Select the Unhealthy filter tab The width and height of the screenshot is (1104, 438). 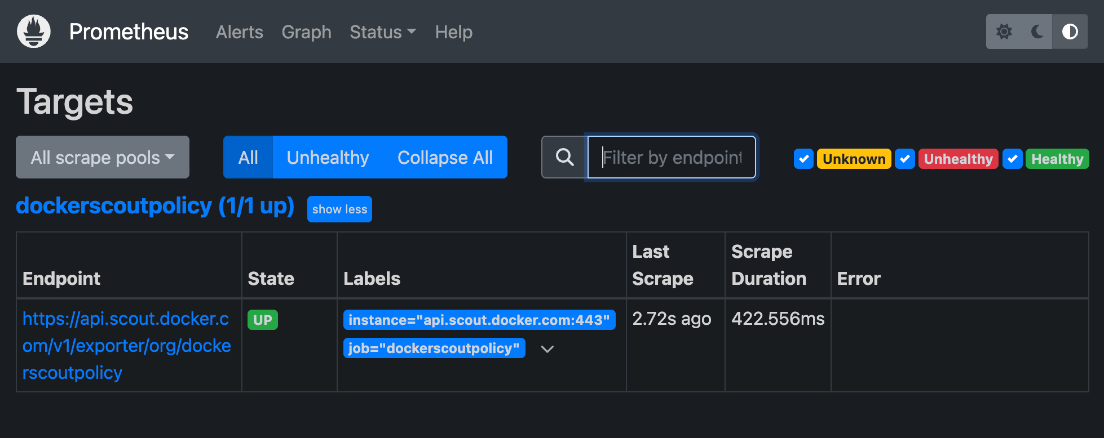coord(328,157)
